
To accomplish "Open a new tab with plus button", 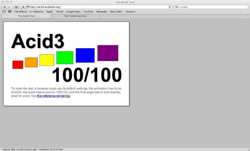I will 247,16.
